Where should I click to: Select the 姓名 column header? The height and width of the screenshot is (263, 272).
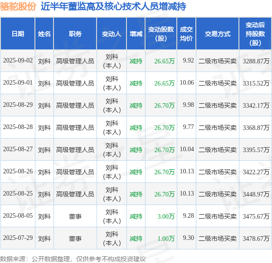coord(44,34)
